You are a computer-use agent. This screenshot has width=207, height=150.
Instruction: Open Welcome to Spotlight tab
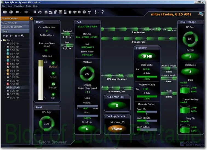tap(15, 27)
